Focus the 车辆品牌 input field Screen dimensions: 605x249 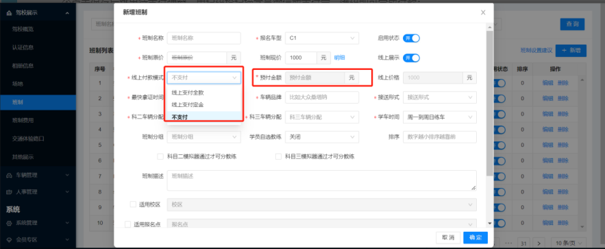pyautogui.click(x=322, y=97)
